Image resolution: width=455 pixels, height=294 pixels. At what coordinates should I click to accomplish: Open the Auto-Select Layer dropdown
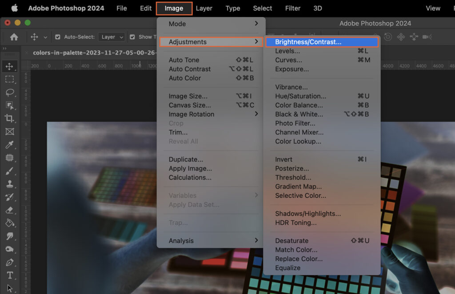(111, 37)
